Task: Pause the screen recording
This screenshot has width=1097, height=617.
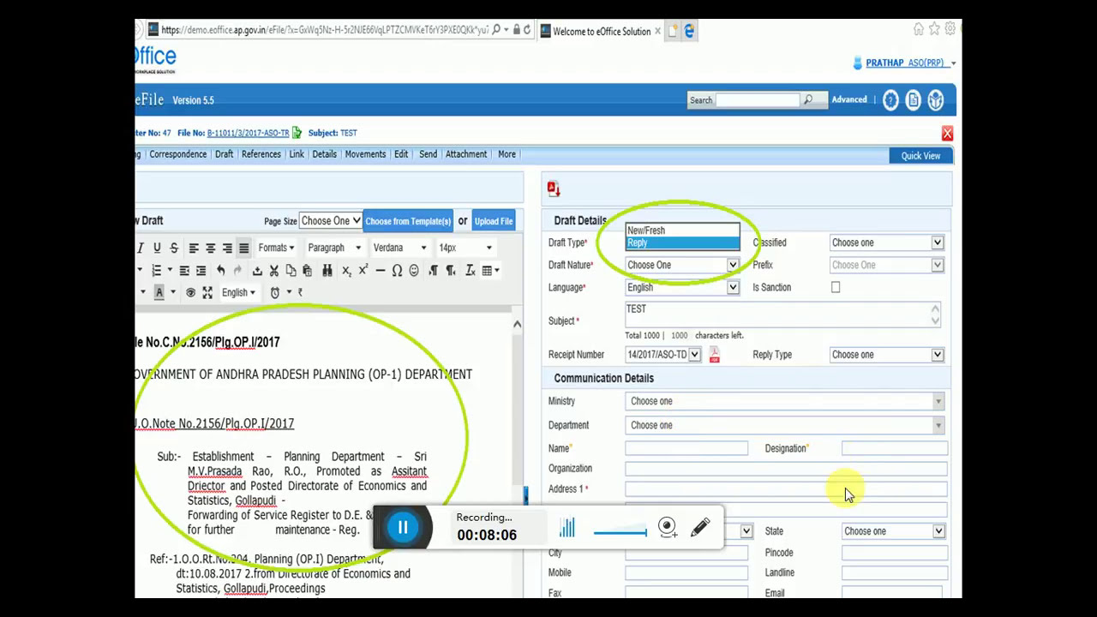Action: 403,527
